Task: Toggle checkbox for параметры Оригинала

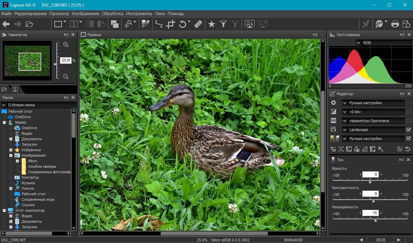Action: click(408, 121)
